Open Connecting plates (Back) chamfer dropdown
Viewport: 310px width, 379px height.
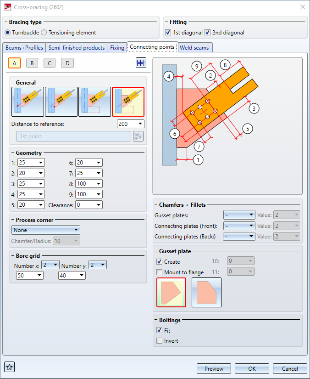(239, 237)
